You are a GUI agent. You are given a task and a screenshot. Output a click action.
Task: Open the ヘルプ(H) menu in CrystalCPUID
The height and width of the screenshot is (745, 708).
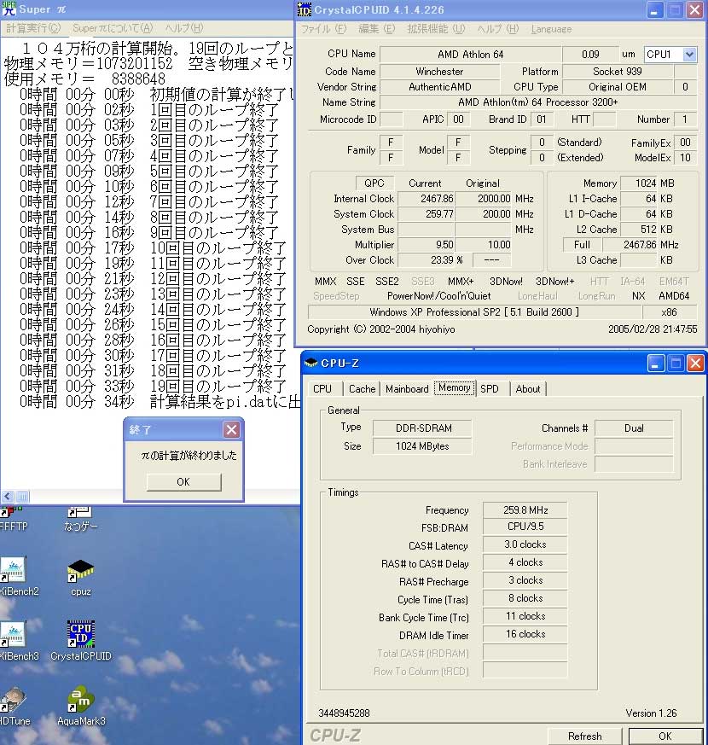(x=498, y=29)
